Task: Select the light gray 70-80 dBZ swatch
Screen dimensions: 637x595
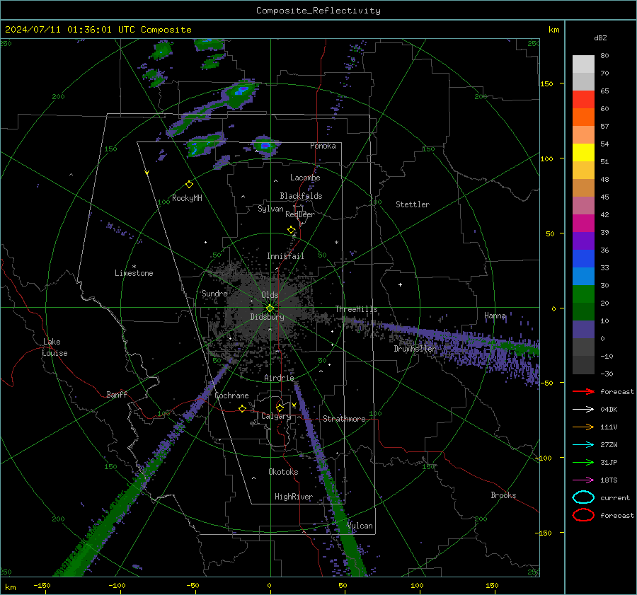Action: 583,64
